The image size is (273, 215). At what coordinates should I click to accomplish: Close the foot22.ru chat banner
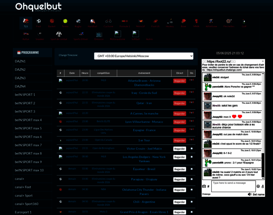click(263, 61)
